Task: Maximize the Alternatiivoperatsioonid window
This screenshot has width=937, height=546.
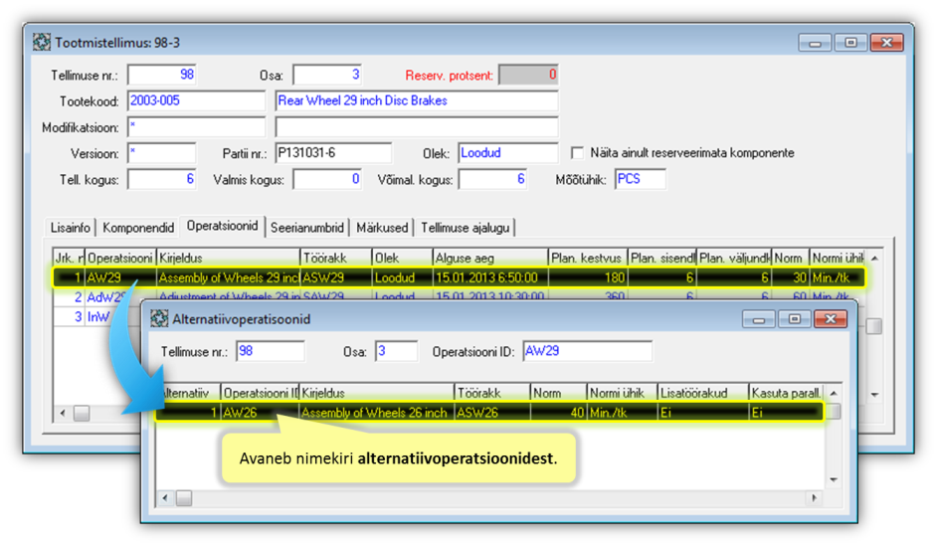Action: (x=794, y=319)
